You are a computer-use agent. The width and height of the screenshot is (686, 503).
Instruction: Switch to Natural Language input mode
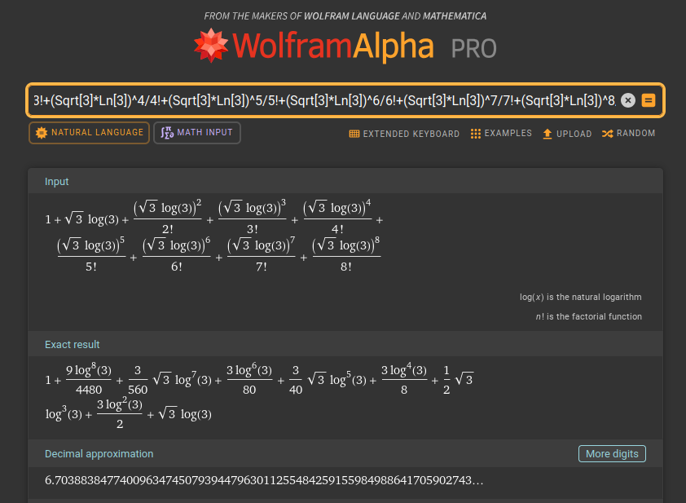(89, 133)
